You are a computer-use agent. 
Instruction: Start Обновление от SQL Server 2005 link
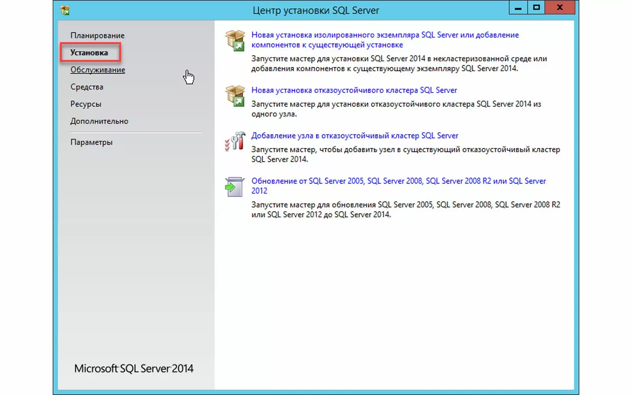tap(399, 185)
